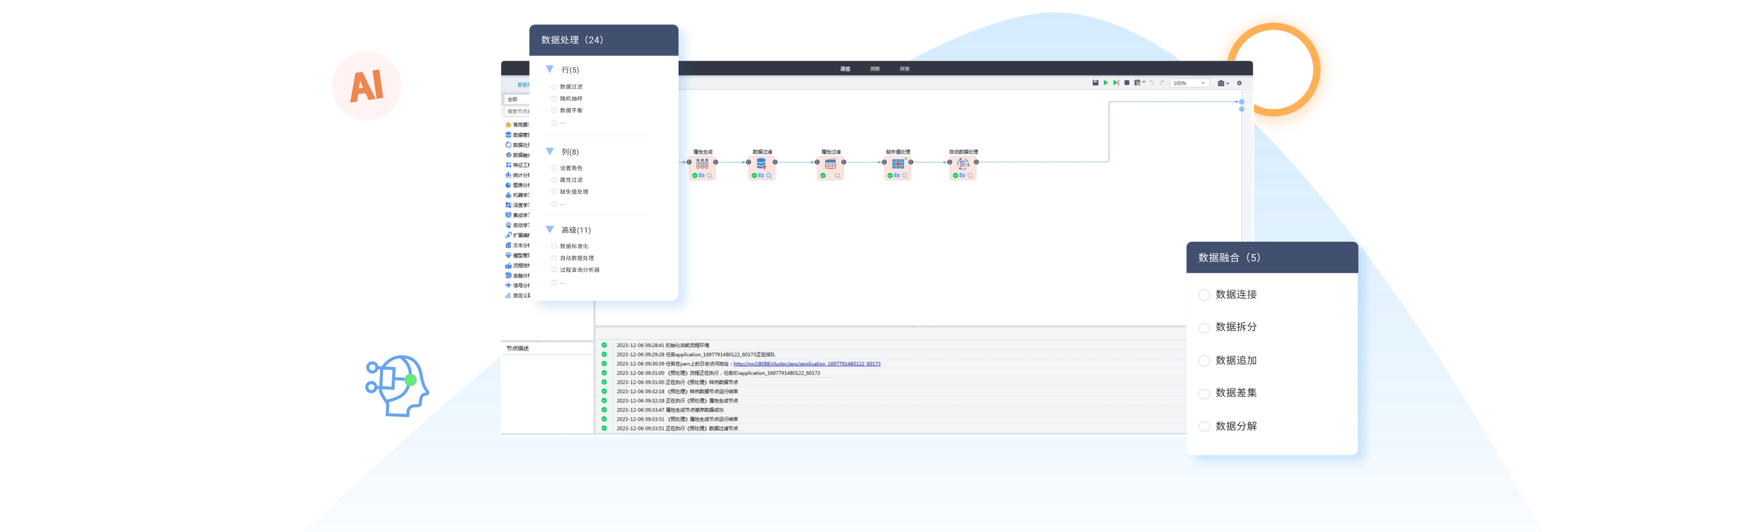Click the 随机抽样 option under 行
This screenshot has height=532, width=1751.
point(570,98)
